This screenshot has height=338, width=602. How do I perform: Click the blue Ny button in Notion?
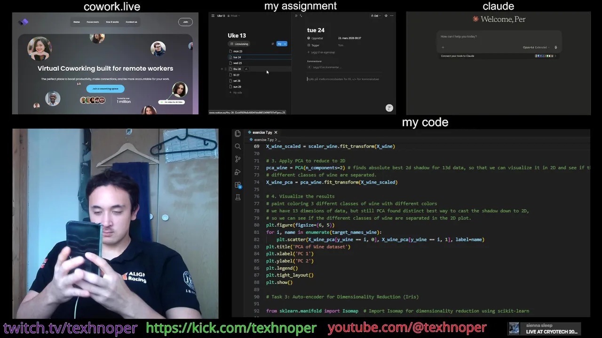tap(279, 44)
